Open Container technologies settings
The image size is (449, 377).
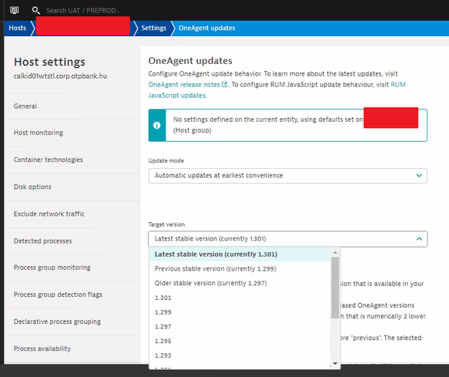(x=72, y=160)
